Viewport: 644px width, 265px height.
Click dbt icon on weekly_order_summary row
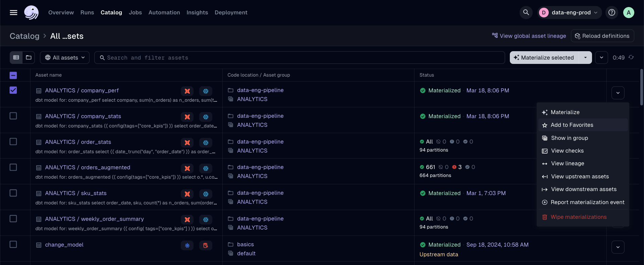[187, 219]
